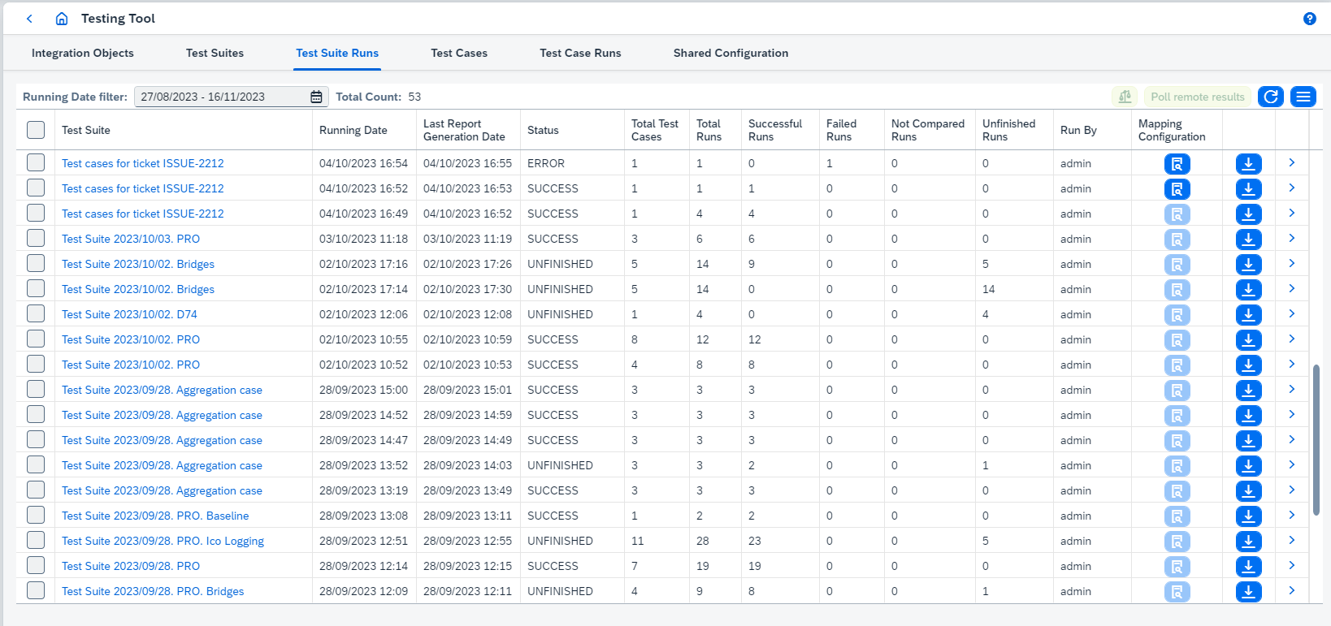The image size is (1331, 626).
Task: Expand details of 28/09/2023 14:47 run
Action: (x=1292, y=440)
